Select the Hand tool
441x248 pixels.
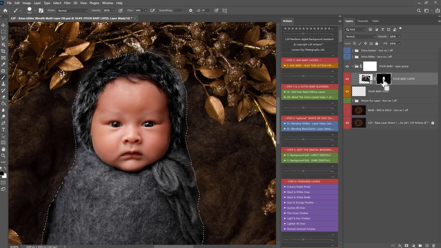3,149
